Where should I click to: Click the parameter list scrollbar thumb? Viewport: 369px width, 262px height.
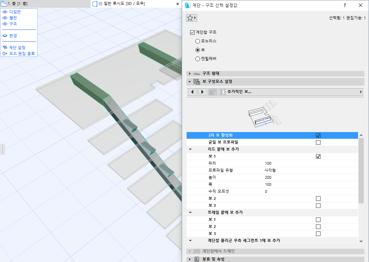361,171
